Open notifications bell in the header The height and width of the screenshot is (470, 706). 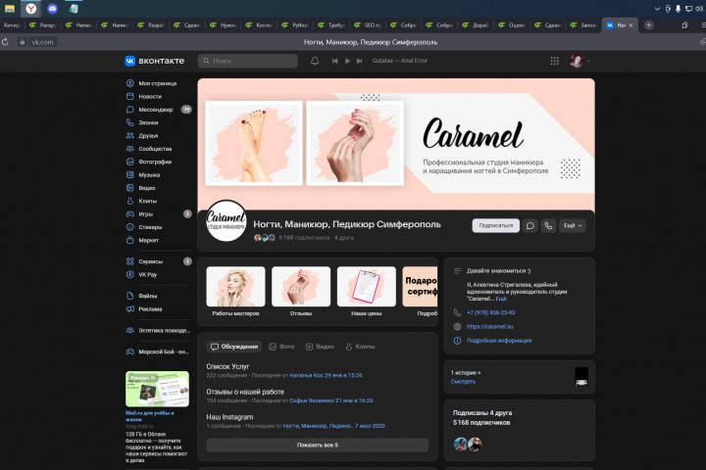pos(315,61)
